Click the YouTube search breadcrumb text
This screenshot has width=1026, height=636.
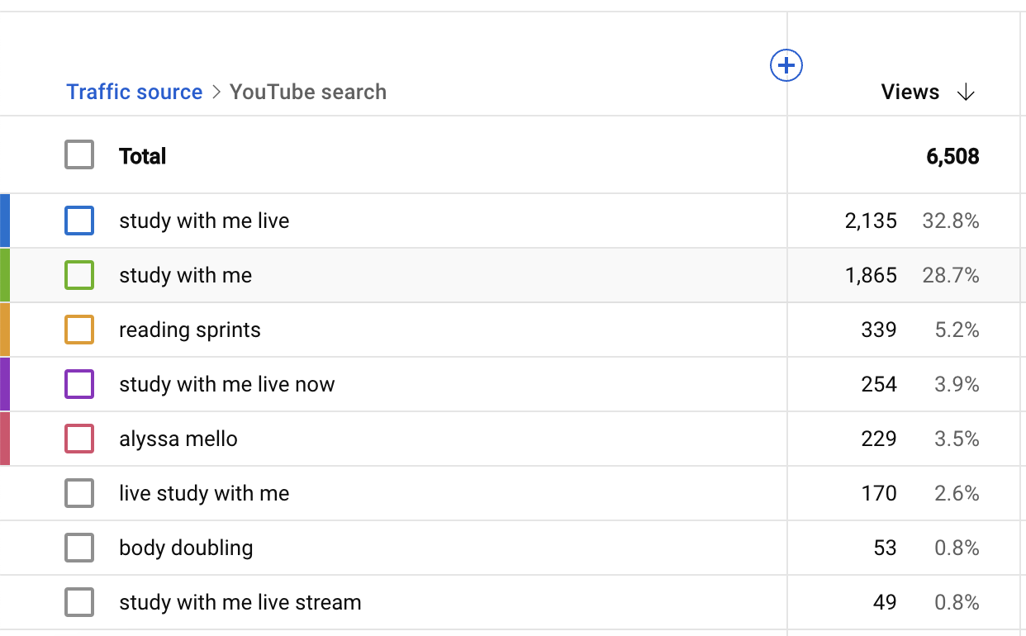click(307, 92)
